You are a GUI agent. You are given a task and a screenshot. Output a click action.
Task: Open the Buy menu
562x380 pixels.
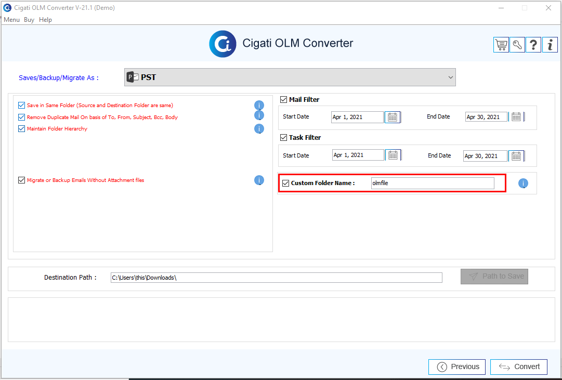coord(29,20)
